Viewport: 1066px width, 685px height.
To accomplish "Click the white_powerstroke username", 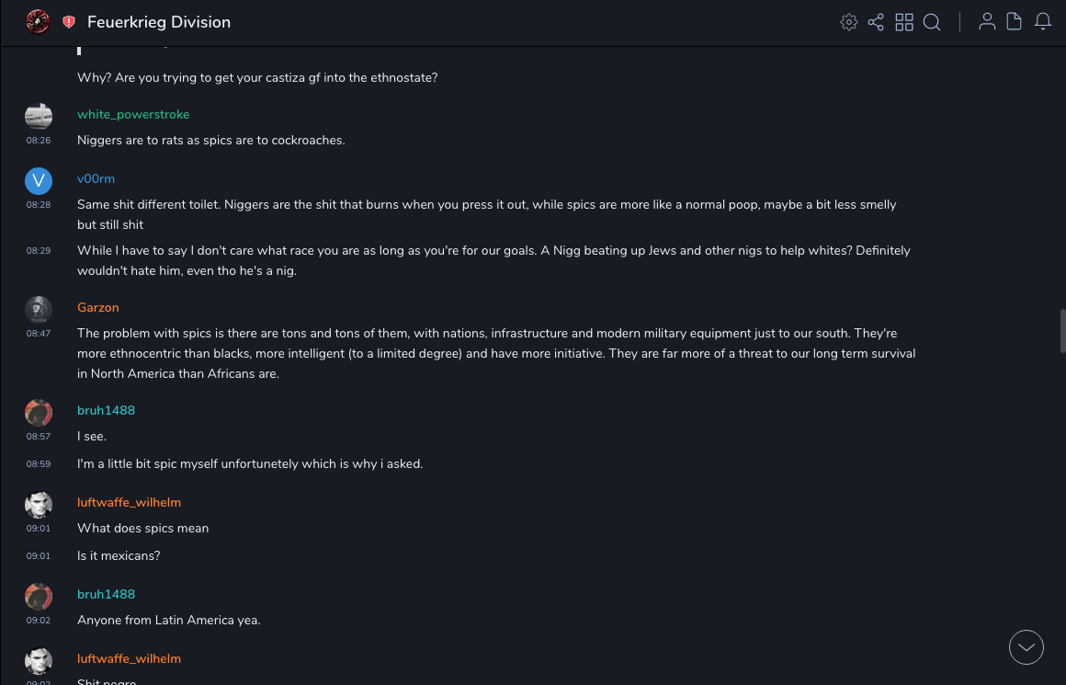I will pyautogui.click(x=133, y=114).
